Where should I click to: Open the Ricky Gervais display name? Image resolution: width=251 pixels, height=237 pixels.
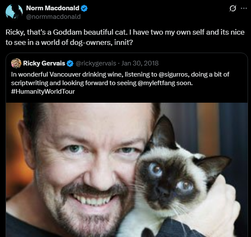click(x=44, y=63)
